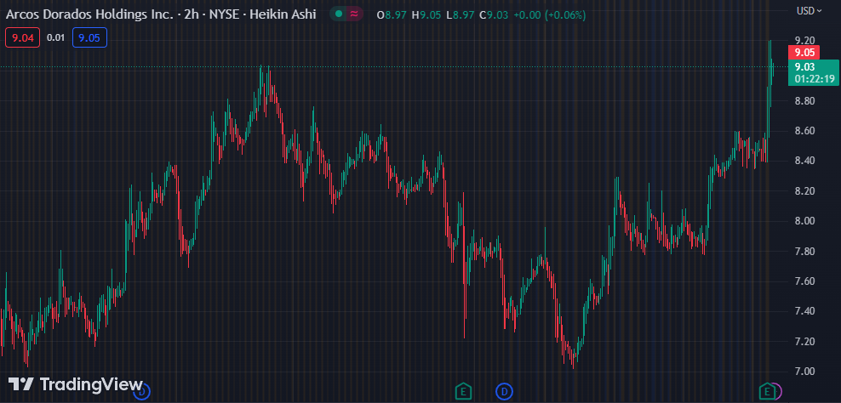Click the 8.00 price scale label

(804, 221)
